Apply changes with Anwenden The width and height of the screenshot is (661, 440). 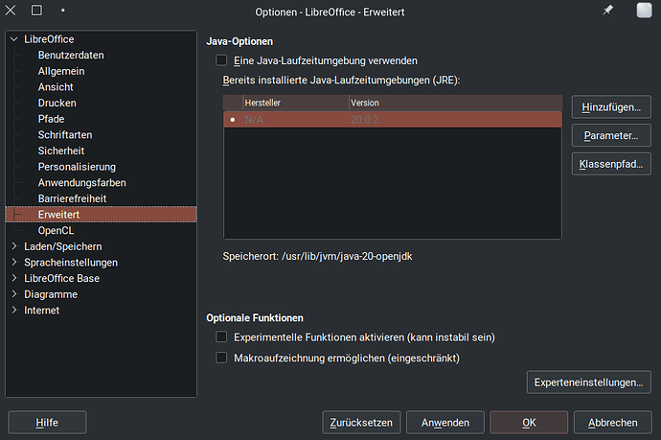(445, 423)
